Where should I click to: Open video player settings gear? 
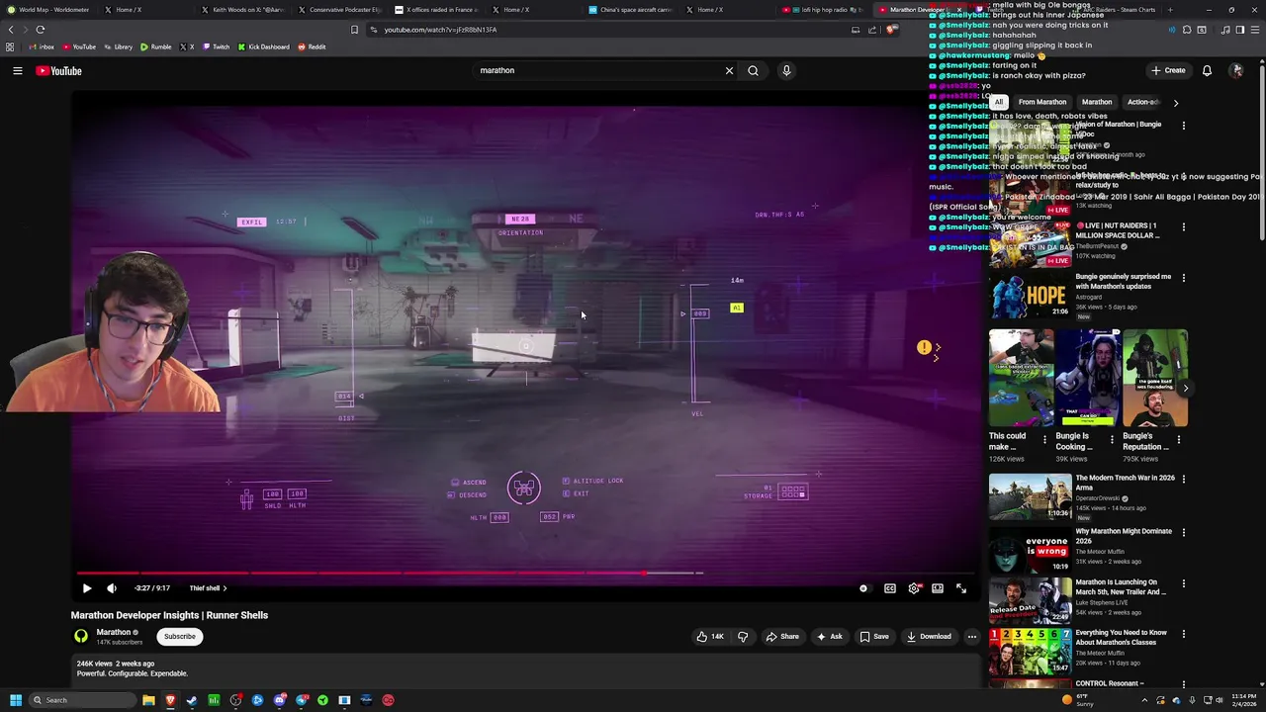(913, 588)
